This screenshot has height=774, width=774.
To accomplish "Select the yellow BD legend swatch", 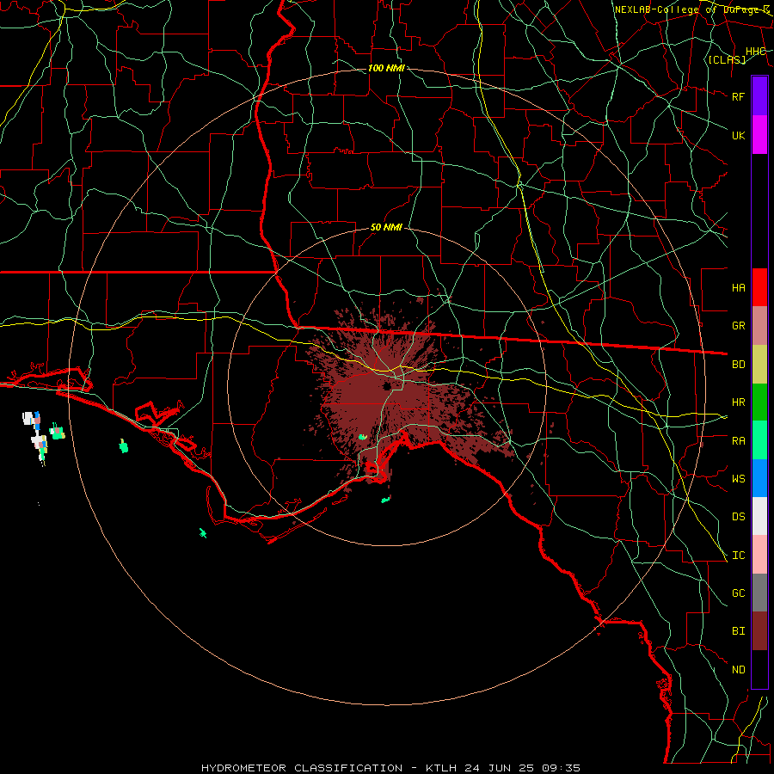I will [759, 364].
